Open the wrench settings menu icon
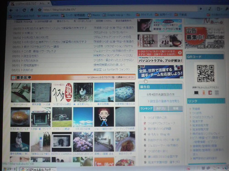229x171 pixels. pyautogui.click(x=227, y=9)
